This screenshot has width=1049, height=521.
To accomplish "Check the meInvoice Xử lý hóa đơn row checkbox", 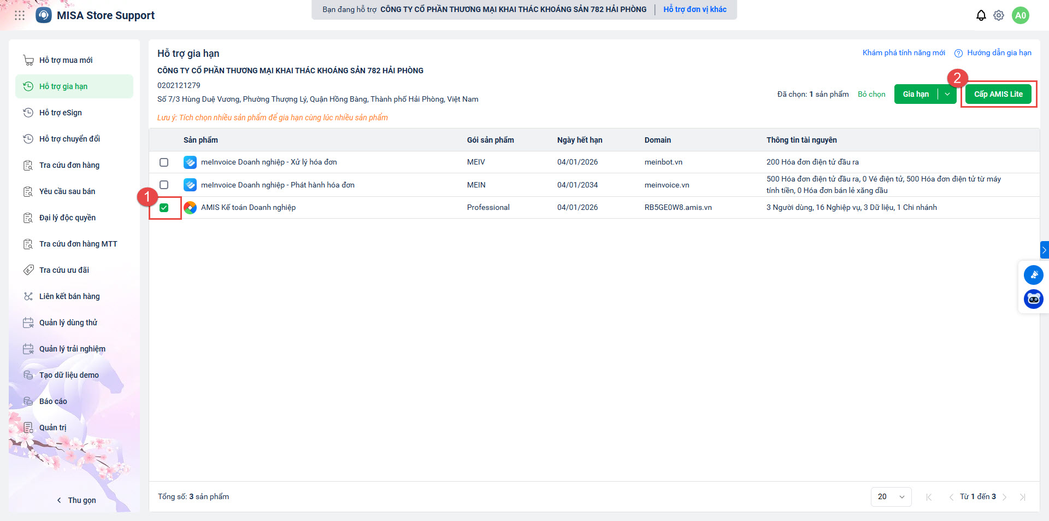I will [164, 162].
